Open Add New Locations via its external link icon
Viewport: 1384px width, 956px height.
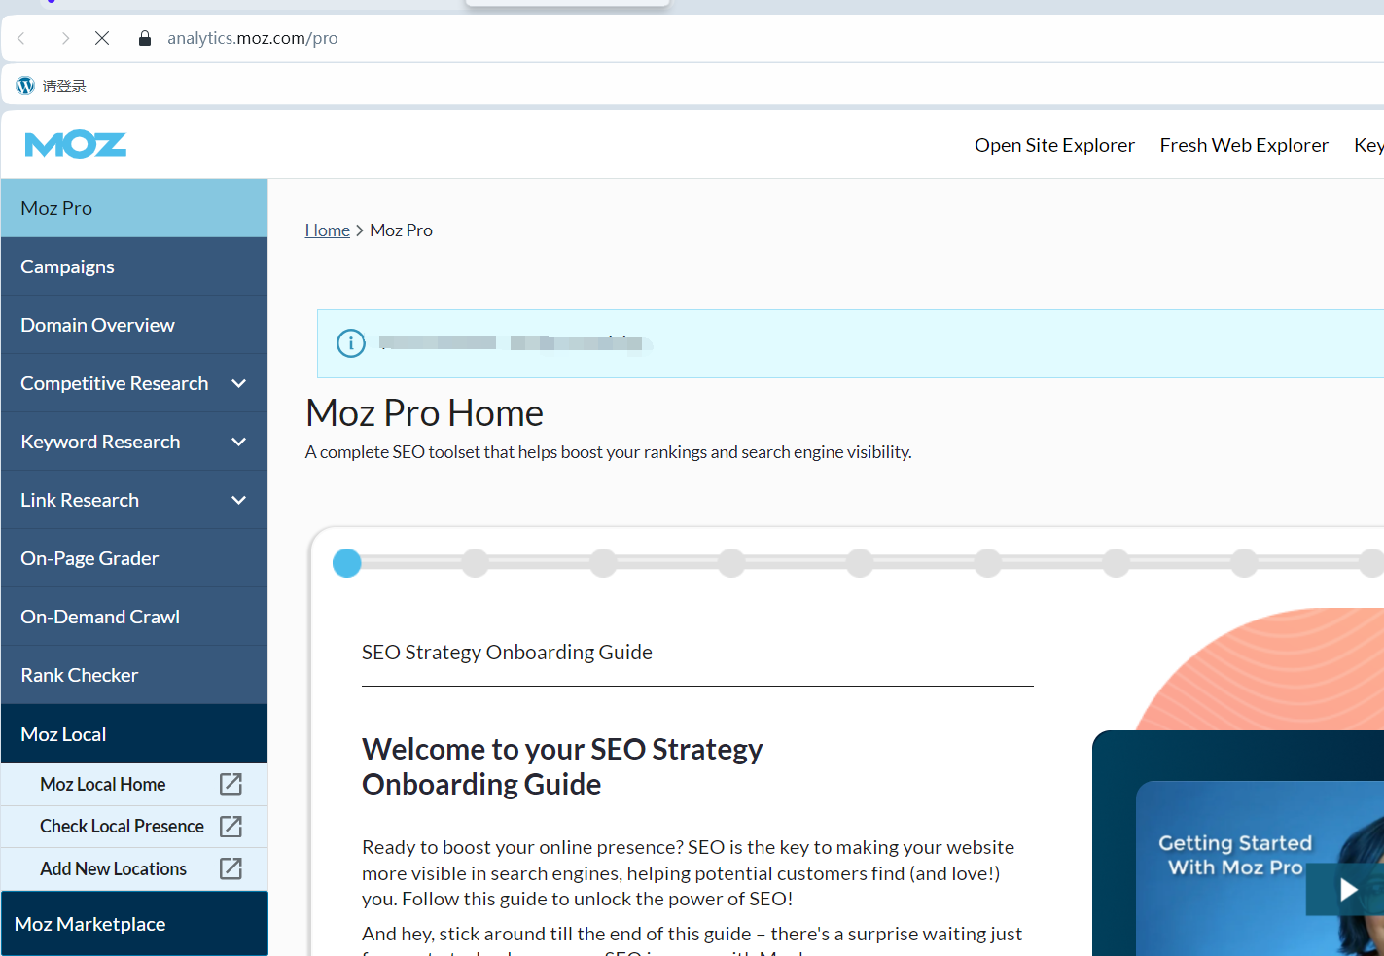[231, 868]
